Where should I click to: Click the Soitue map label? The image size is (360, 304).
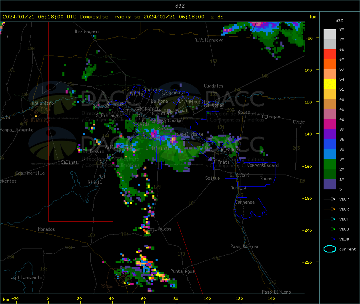click(x=212, y=178)
